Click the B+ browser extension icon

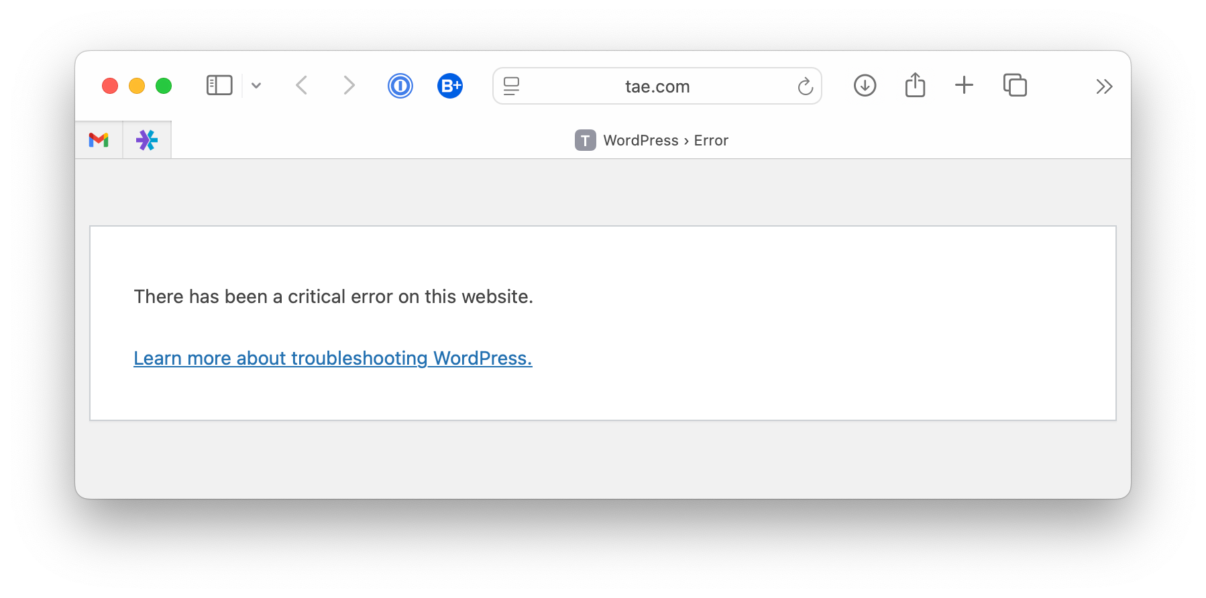pyautogui.click(x=450, y=85)
